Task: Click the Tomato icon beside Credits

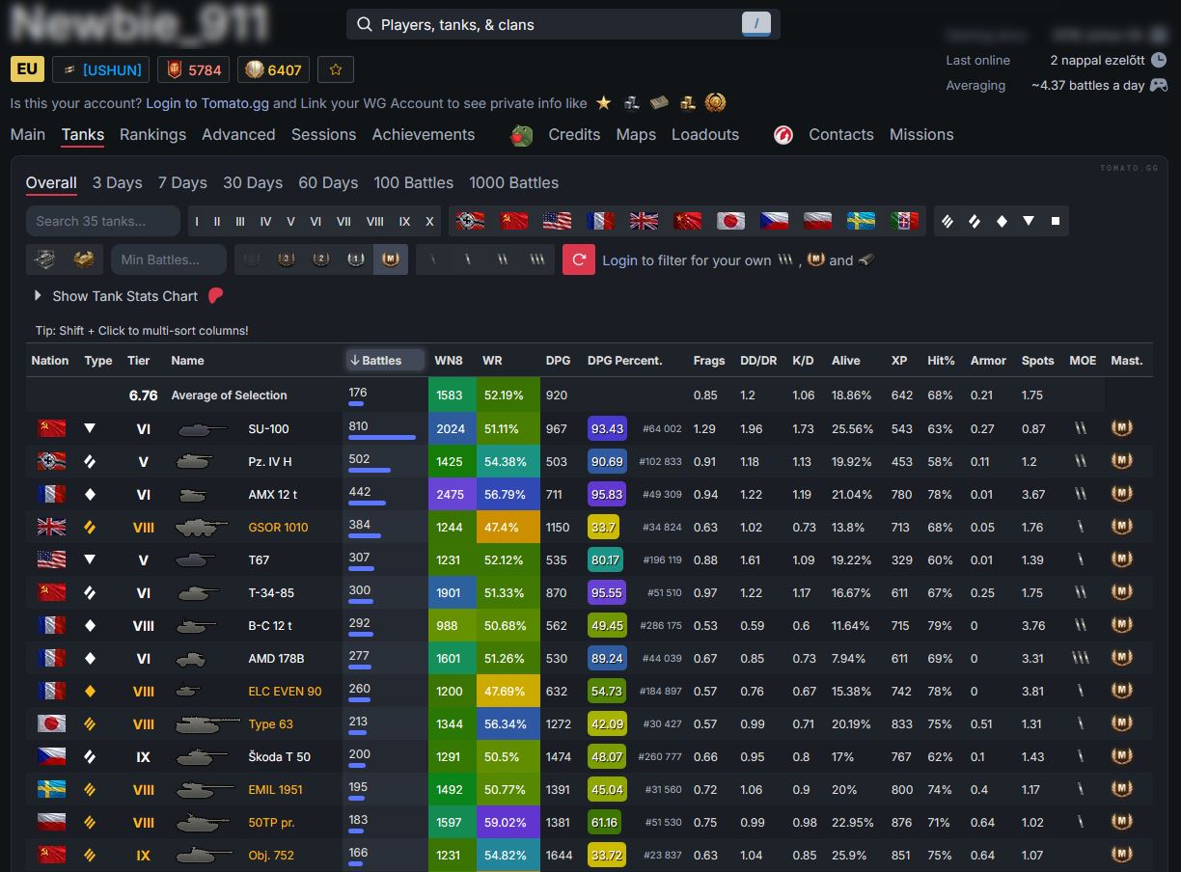Action: (522, 135)
